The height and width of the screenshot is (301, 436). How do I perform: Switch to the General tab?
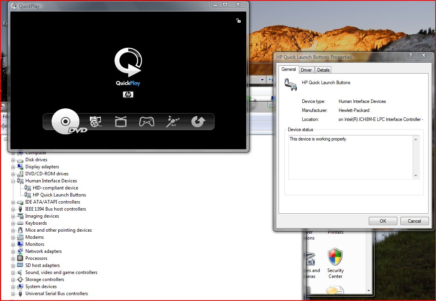pos(289,69)
